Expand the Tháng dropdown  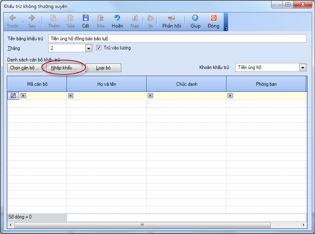(89, 48)
